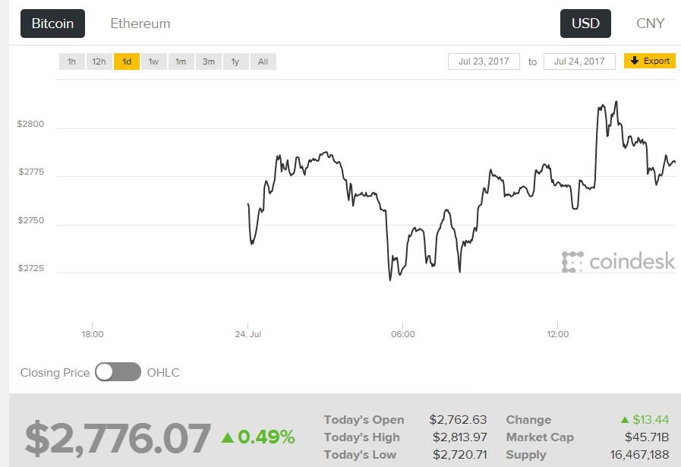The image size is (681, 467).
Task: Select the 1d time range
Action: (x=127, y=62)
